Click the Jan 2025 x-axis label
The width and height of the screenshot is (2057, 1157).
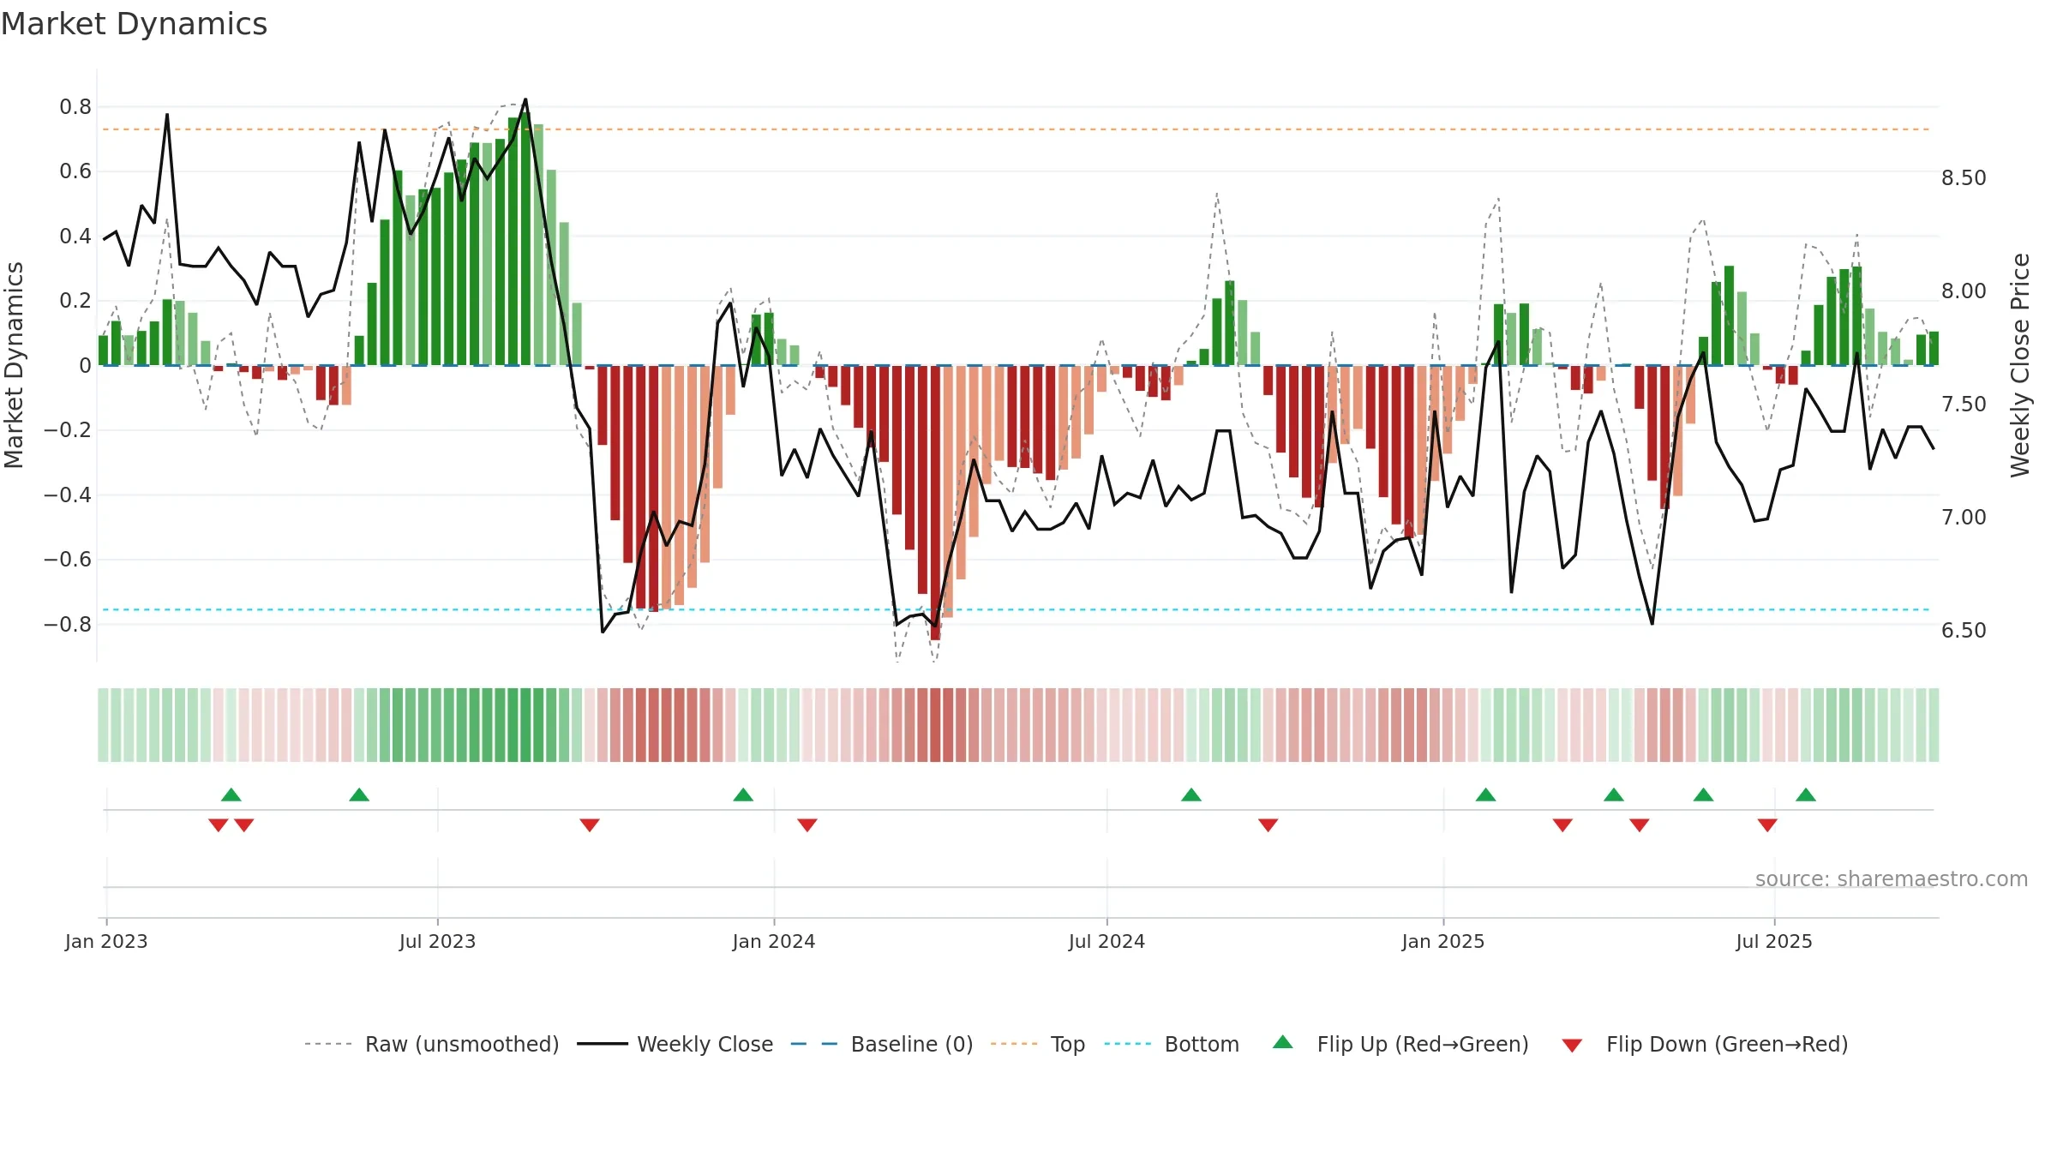(1443, 941)
